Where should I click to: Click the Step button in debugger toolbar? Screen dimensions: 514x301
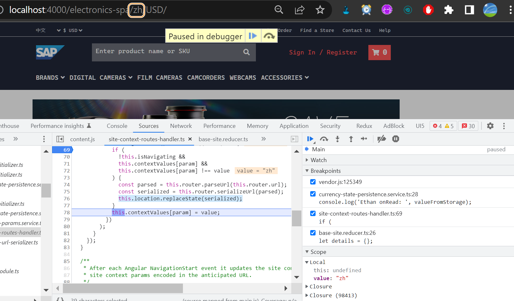pyautogui.click(x=364, y=139)
